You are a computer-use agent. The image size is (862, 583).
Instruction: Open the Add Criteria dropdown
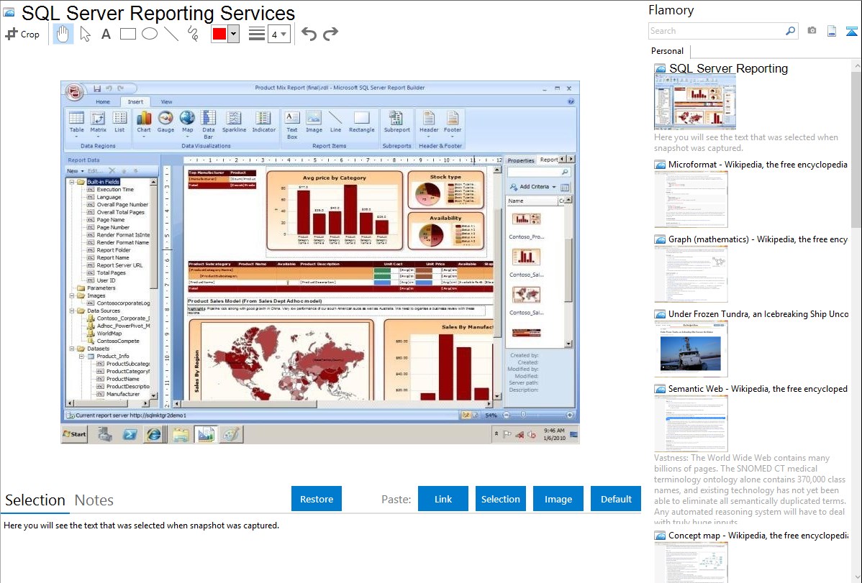tap(533, 187)
